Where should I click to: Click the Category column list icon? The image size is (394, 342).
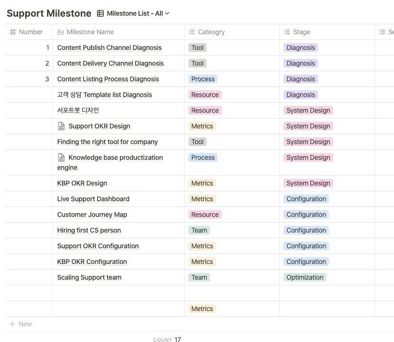(x=192, y=32)
